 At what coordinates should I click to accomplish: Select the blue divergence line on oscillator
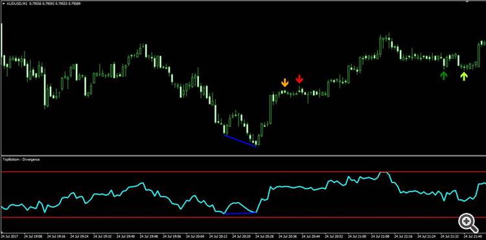240,213
